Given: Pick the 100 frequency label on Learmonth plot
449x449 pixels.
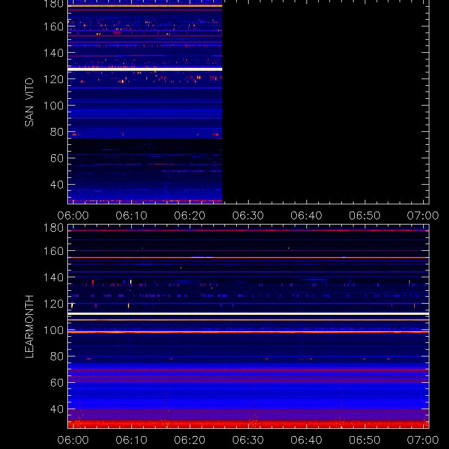Looking at the screenshot, I should pos(53,330).
